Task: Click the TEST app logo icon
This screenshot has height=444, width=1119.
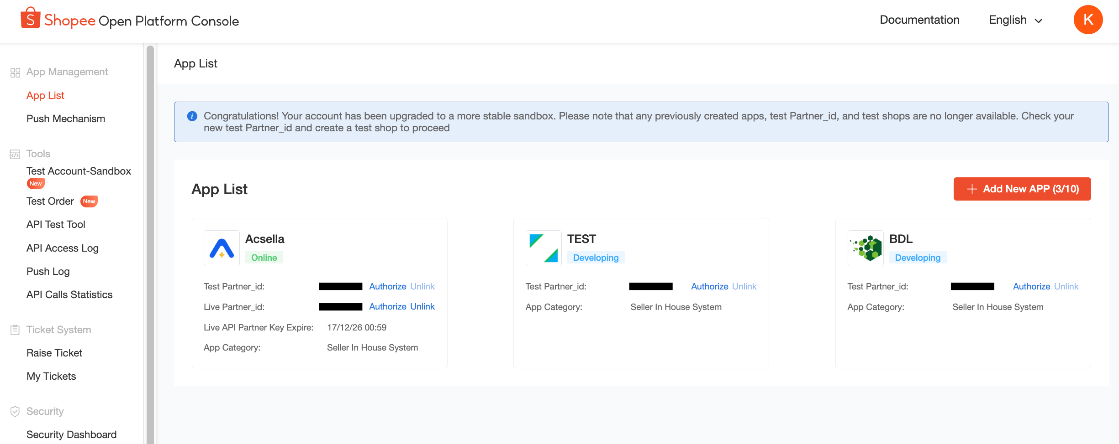Action: click(x=544, y=248)
